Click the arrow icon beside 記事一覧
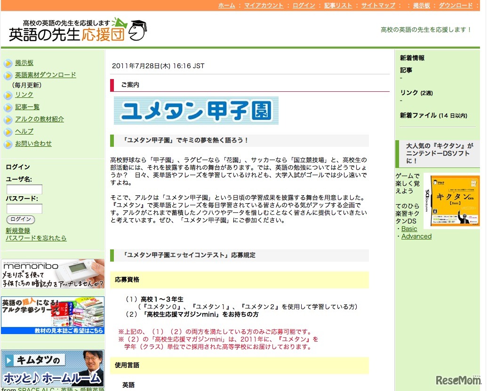488x391 pixels. click(x=8, y=108)
